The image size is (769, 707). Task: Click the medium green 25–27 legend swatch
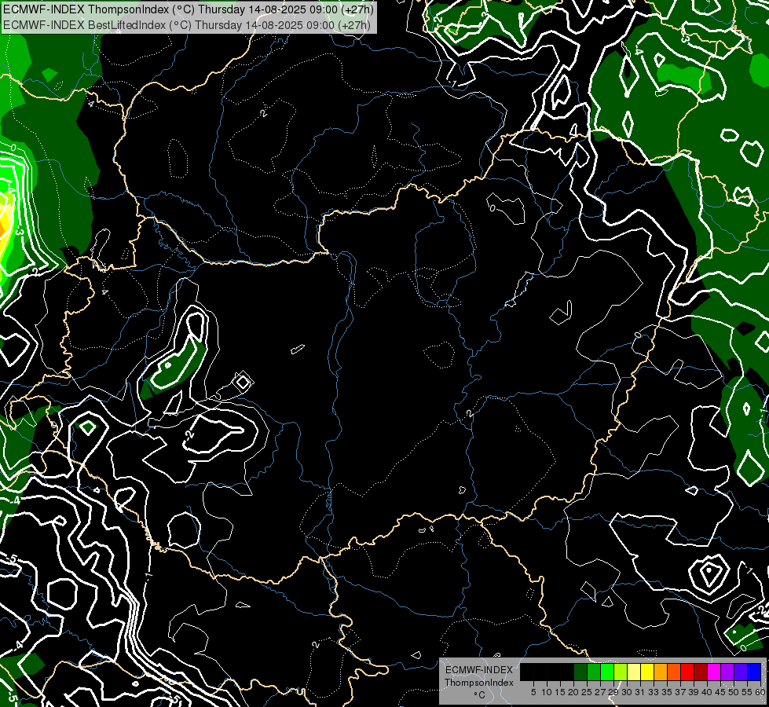point(594,672)
